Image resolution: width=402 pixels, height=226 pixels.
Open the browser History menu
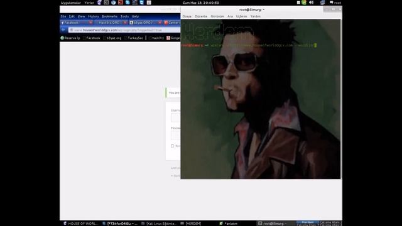(94, 16)
